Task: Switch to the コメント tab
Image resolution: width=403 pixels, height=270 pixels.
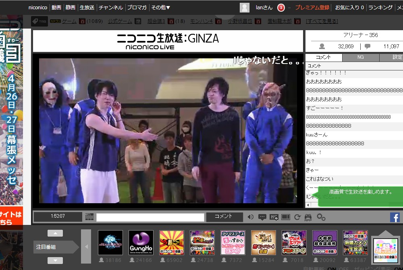Action: pos(324,57)
